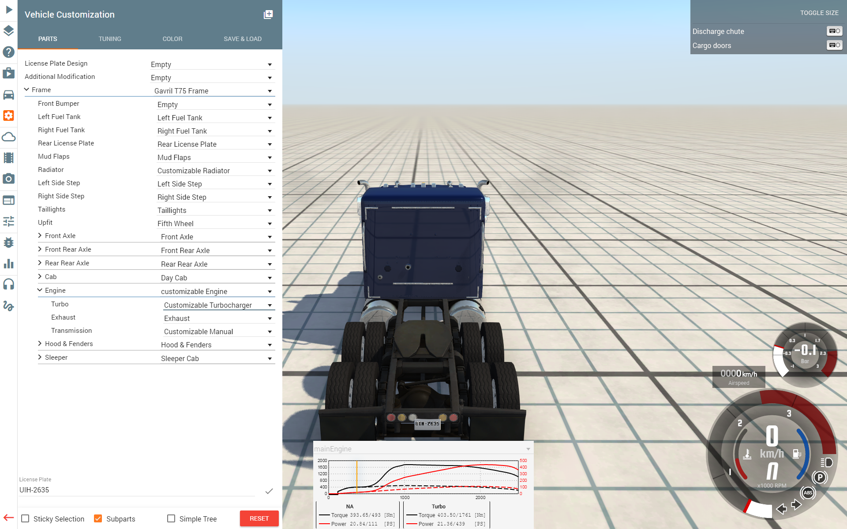Viewport: 847px width, 529px height.
Task: Click the coolant temperature gauge icon
Action: point(747,454)
